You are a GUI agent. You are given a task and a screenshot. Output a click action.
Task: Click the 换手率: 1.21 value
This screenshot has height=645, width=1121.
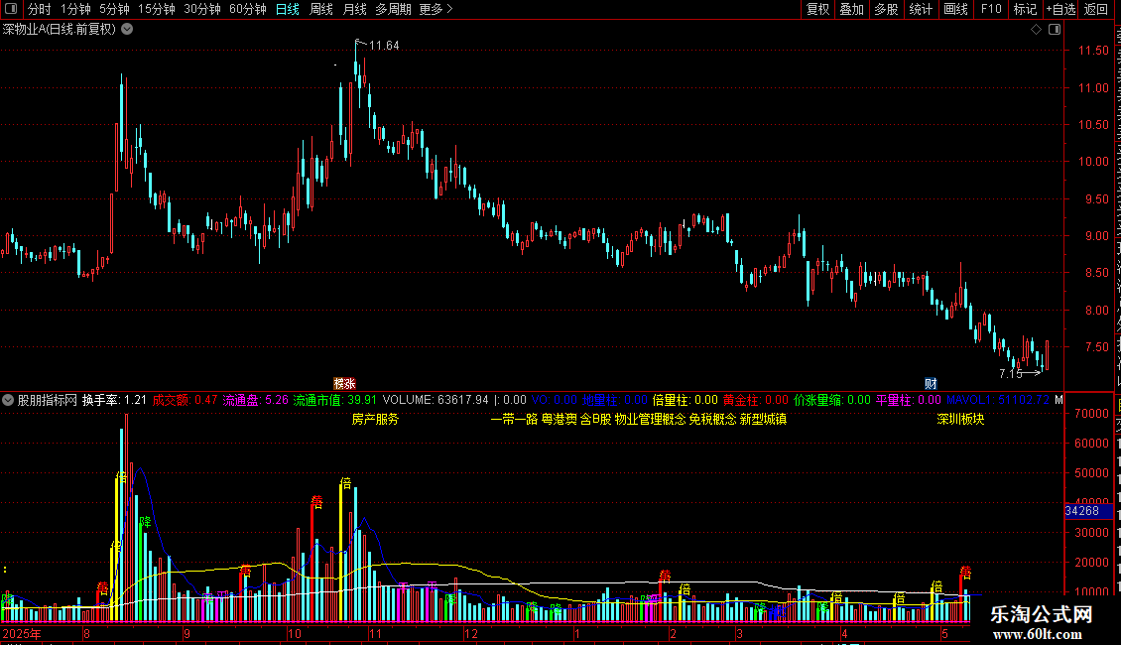(x=114, y=401)
